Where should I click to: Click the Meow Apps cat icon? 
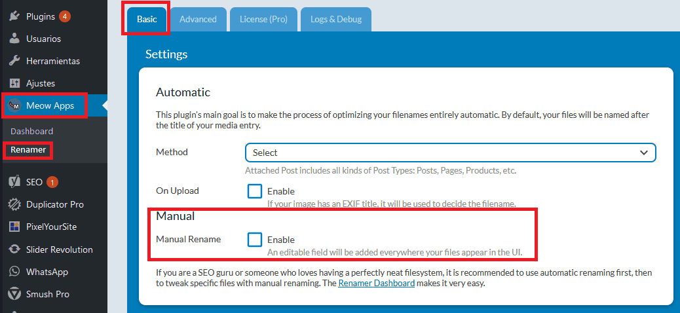coord(15,105)
